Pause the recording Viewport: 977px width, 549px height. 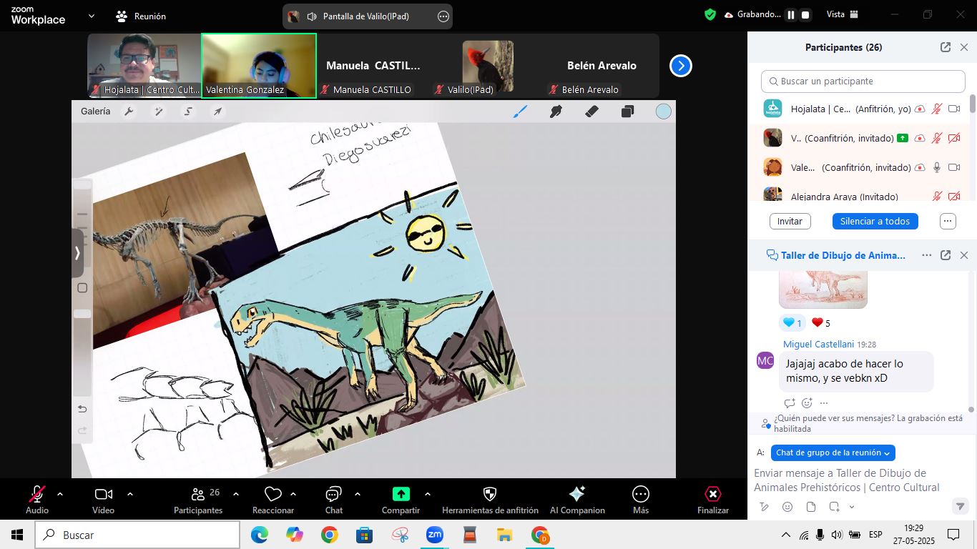point(791,14)
